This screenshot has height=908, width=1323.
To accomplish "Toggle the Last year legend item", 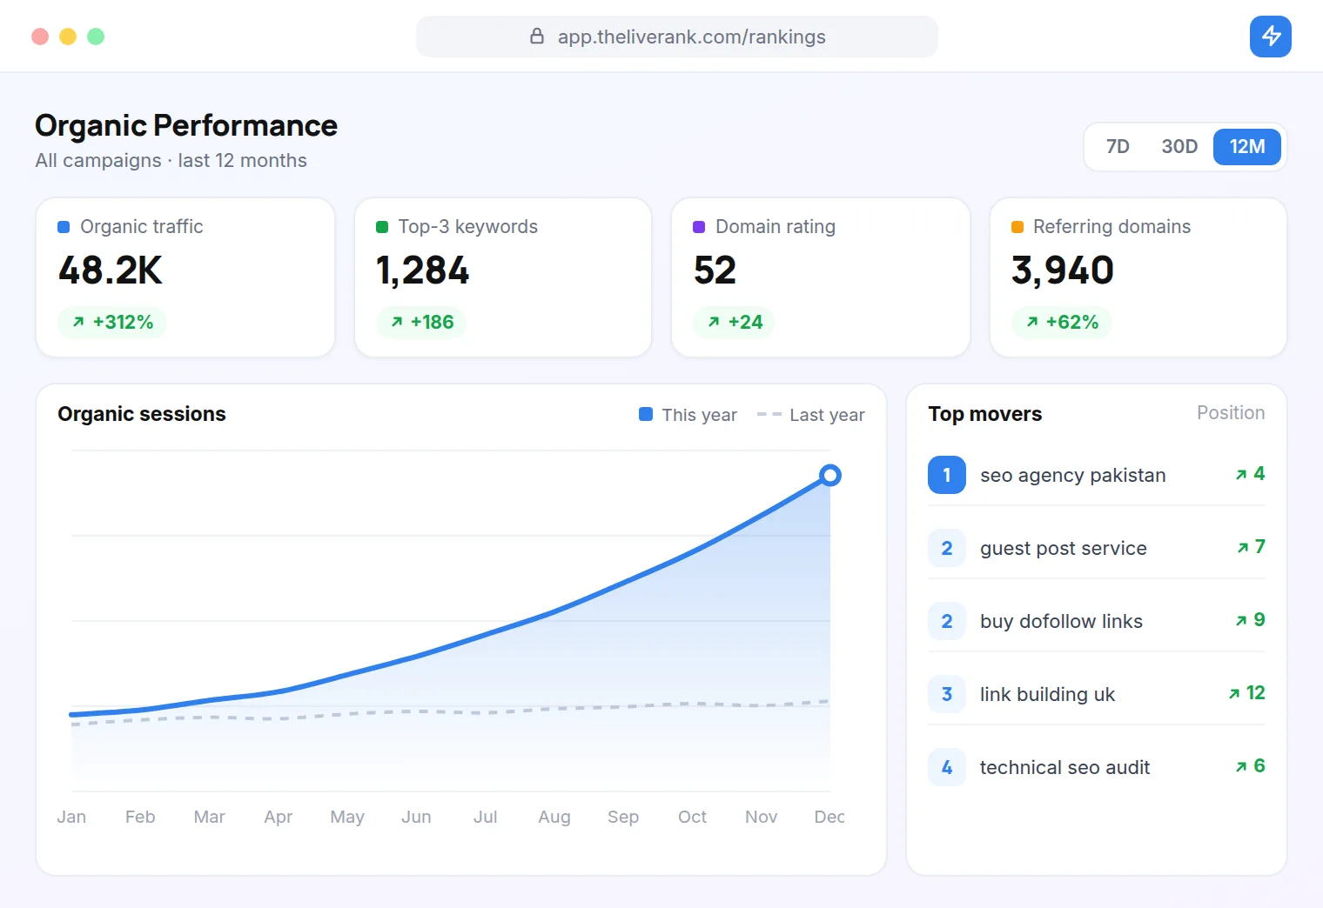I will 811,415.
